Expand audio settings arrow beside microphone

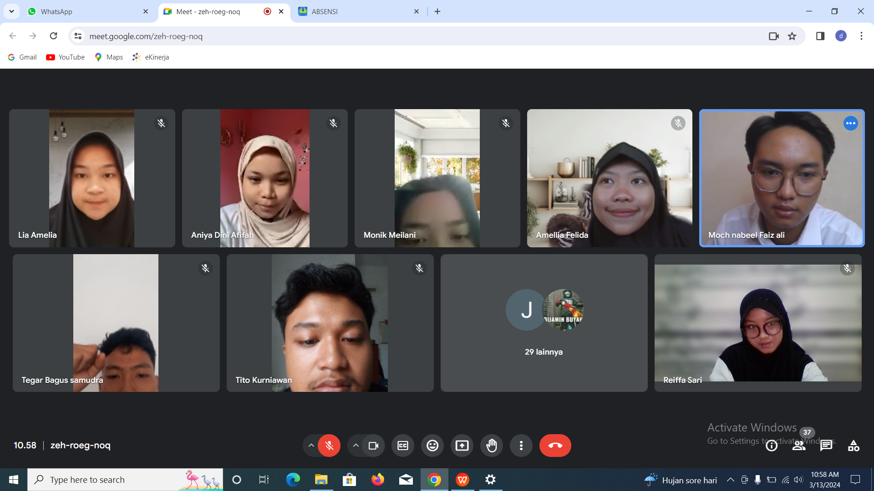pyautogui.click(x=311, y=446)
